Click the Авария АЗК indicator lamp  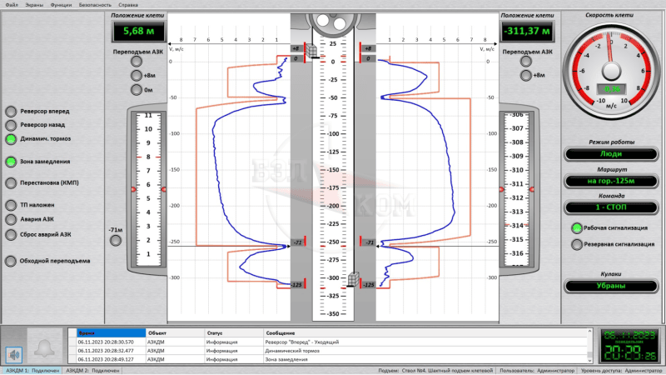(11, 219)
